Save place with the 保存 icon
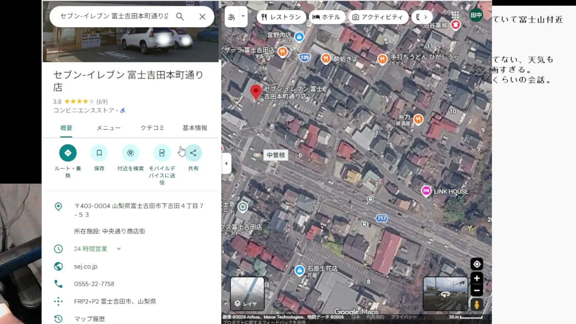Viewport: 576px width, 324px height. pyautogui.click(x=99, y=153)
